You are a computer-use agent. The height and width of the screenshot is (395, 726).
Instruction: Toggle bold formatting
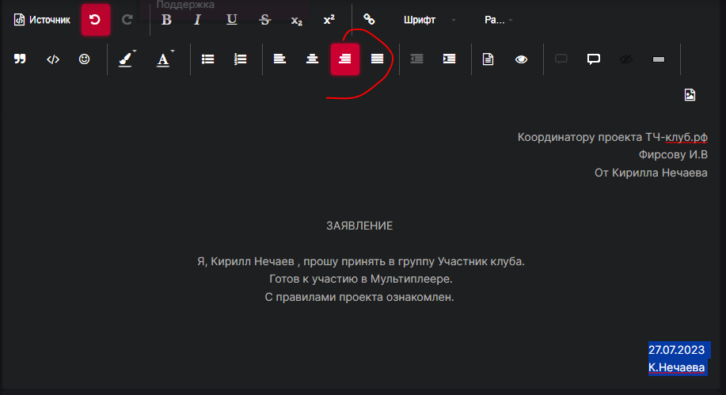pos(166,20)
